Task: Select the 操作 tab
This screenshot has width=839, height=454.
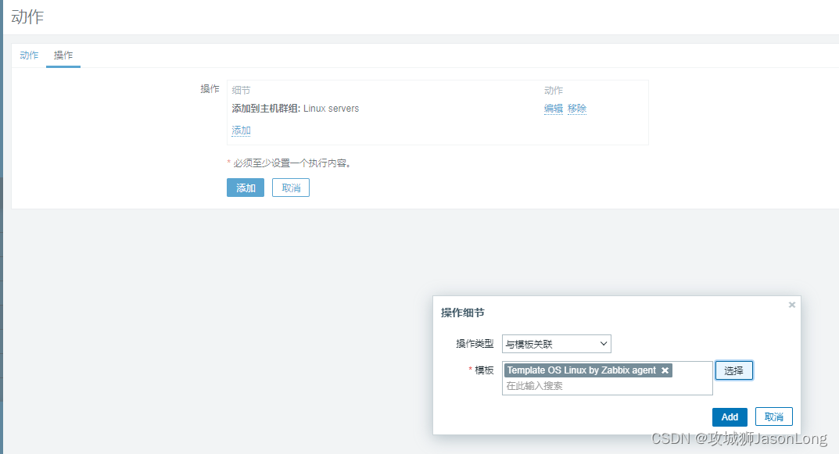Action: pos(63,55)
